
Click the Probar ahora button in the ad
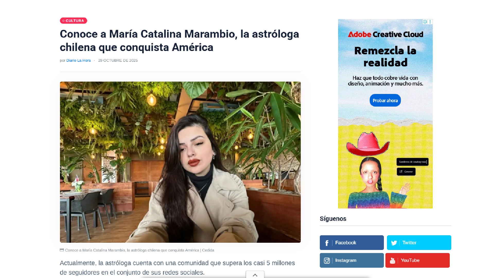pyautogui.click(x=385, y=100)
